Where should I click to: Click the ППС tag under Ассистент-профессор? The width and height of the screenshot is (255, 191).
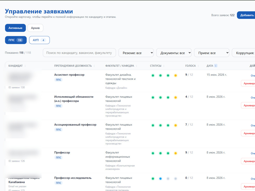[x=59, y=80]
